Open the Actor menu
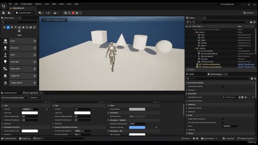Viewport: 258px width, 145px height. tap(69, 4)
